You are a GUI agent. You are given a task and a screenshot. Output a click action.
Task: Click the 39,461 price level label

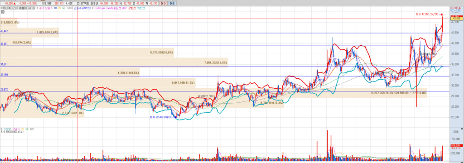coord(4,43)
